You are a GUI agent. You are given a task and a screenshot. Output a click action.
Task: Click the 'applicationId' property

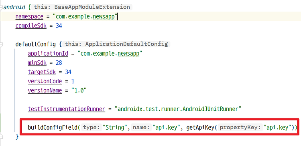pyautogui.click(x=48, y=54)
